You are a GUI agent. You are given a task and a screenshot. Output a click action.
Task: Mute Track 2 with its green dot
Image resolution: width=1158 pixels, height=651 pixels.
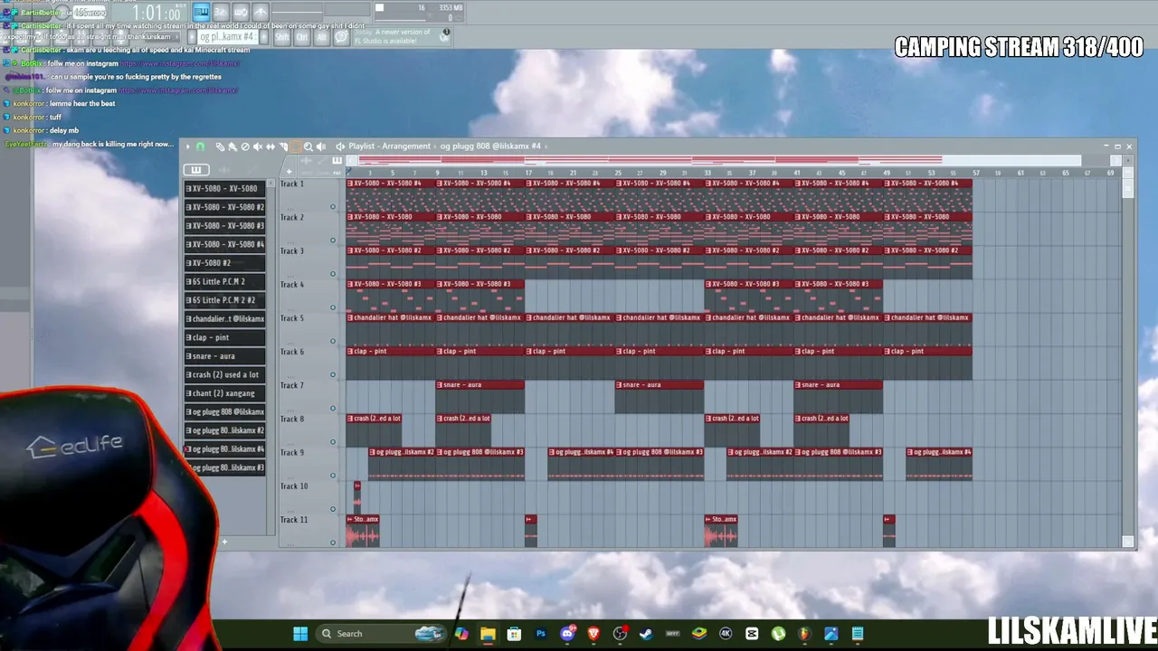coord(333,241)
